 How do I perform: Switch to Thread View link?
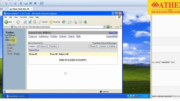34,50
